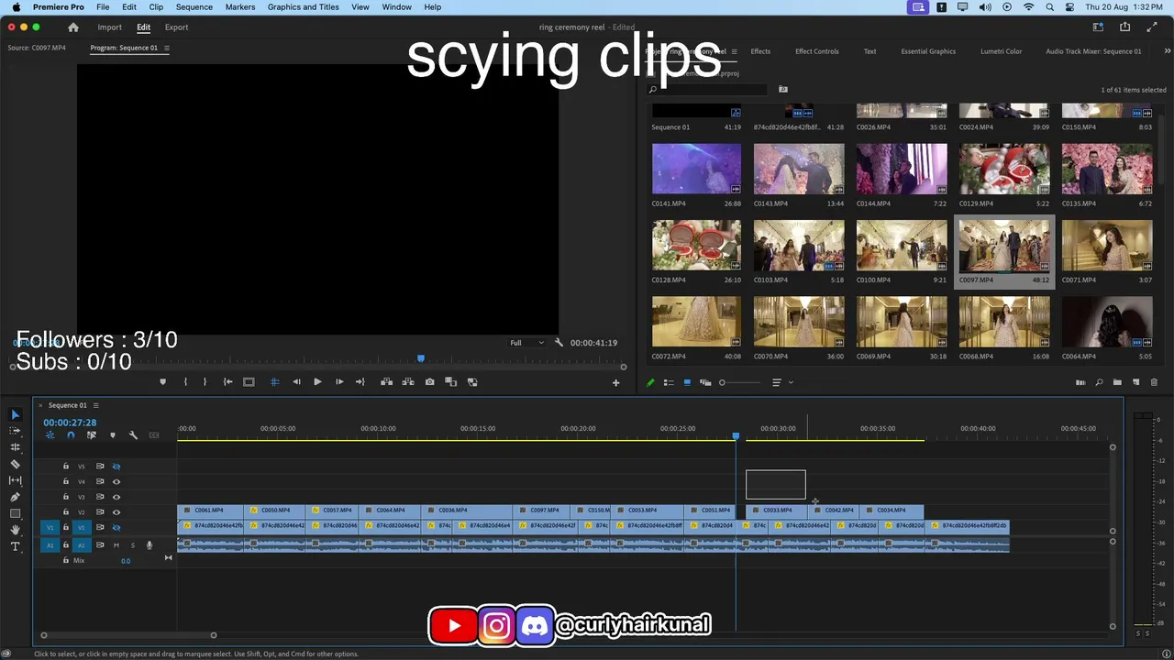Select the Ripple Edit tool
Image resolution: width=1174 pixels, height=660 pixels.
coord(15,447)
